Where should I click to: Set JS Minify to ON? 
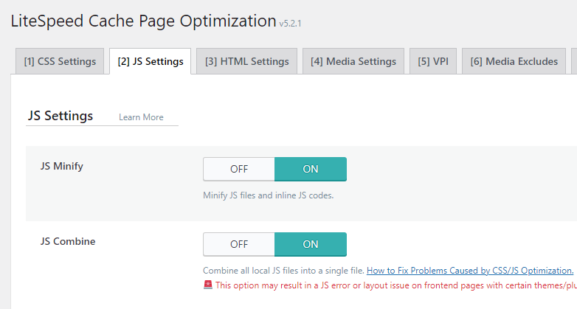tap(311, 169)
